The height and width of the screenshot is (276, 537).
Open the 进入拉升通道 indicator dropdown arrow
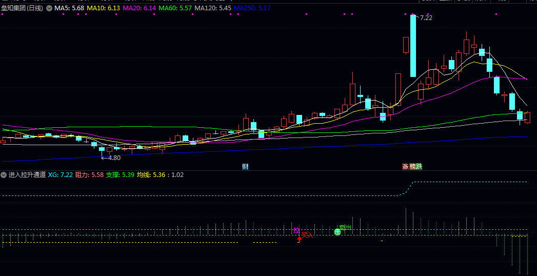click(4, 175)
